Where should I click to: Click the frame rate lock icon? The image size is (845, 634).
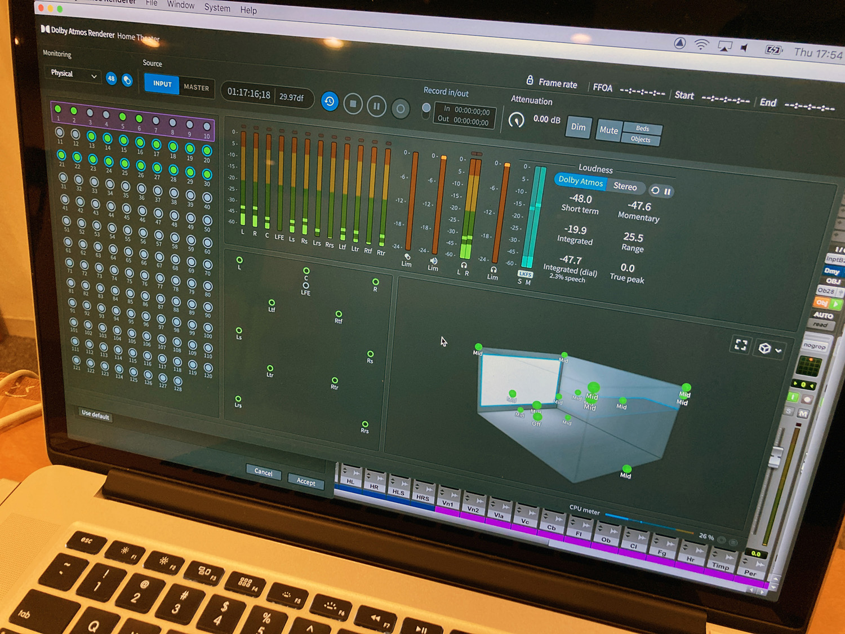pos(530,81)
